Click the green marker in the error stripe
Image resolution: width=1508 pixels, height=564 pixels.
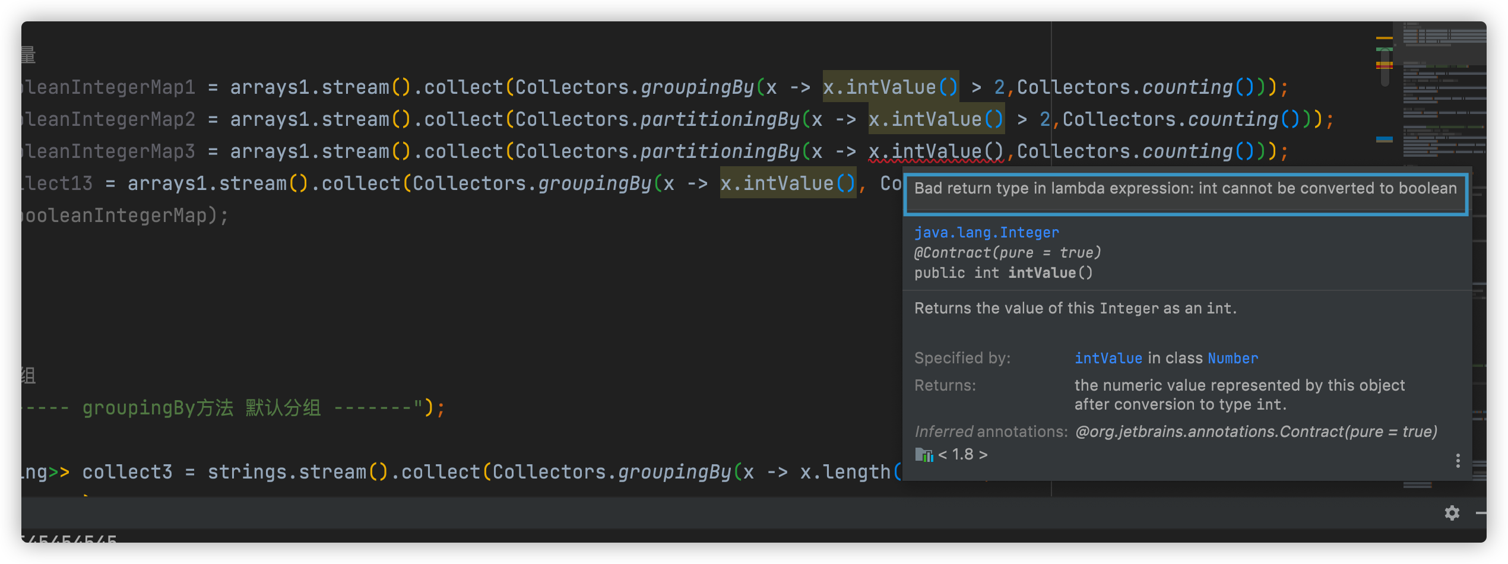coord(1385,49)
